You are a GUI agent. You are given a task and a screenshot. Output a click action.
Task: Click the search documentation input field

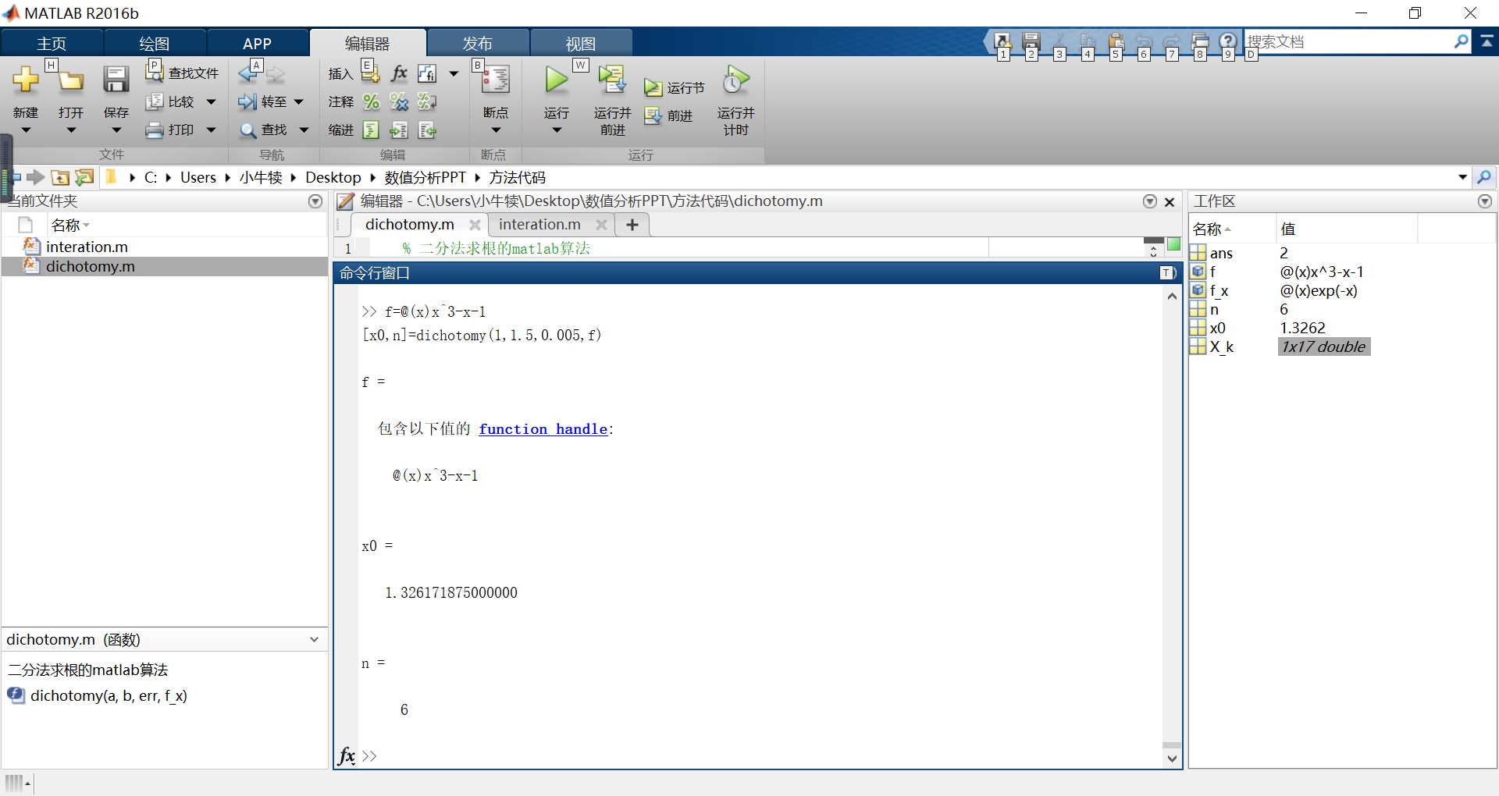pyautogui.click(x=1348, y=41)
